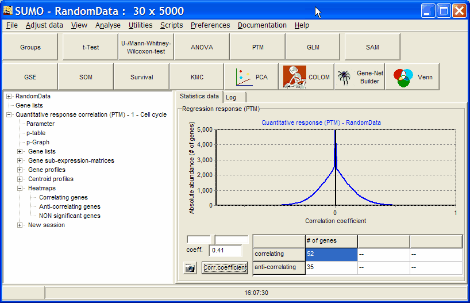
Task: Select the p-table tree item
Action: 36,133
